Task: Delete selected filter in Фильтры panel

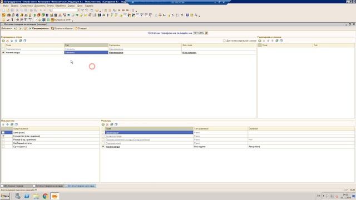Action: coord(107,124)
